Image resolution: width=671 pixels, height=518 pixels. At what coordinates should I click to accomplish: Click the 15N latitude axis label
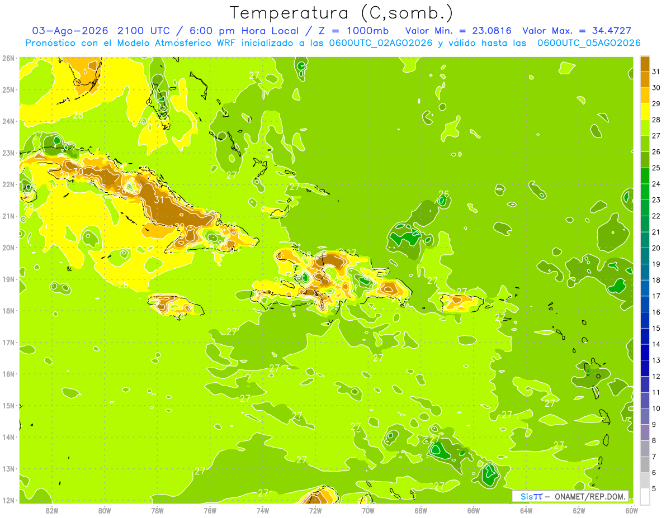pyautogui.click(x=8, y=405)
